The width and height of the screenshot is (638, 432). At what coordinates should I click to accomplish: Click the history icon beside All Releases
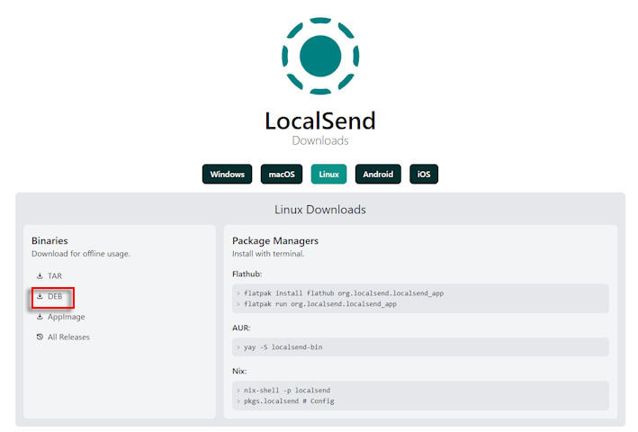click(x=40, y=337)
